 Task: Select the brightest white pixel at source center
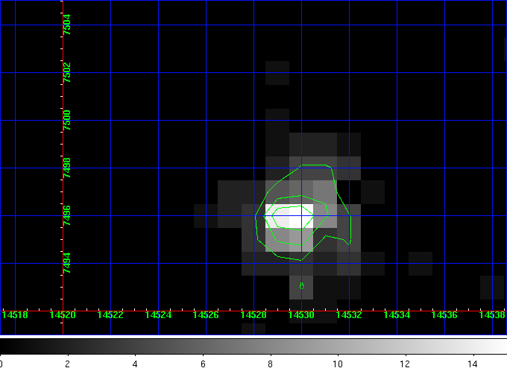click(301, 216)
